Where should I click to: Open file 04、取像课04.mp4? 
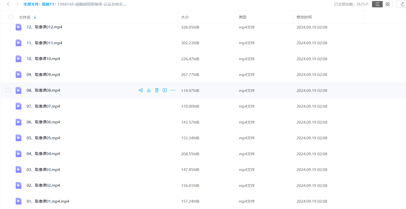point(43,154)
